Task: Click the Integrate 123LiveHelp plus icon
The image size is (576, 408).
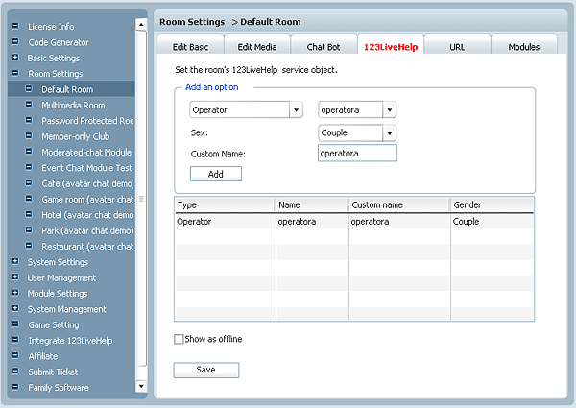Action: 15,341
